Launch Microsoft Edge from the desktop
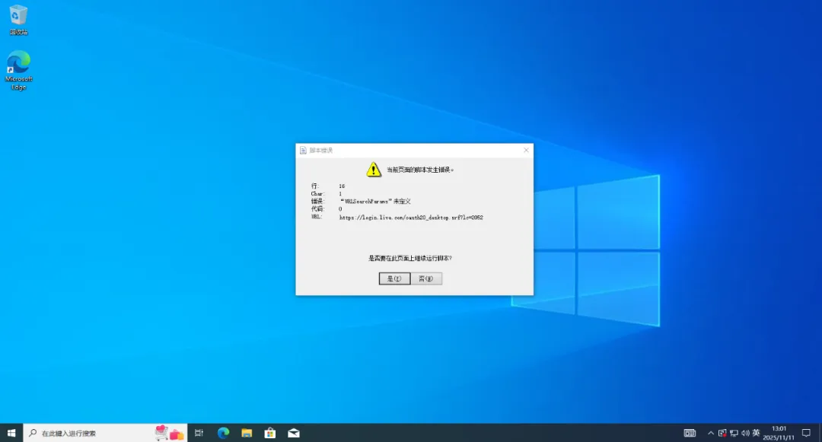This screenshot has width=822, height=442. coord(18,62)
